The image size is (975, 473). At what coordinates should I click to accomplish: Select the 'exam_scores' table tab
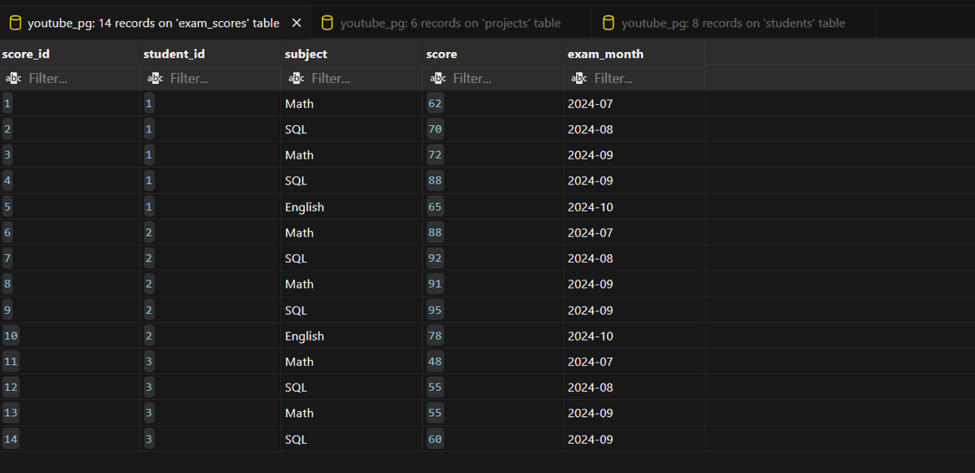(154, 23)
